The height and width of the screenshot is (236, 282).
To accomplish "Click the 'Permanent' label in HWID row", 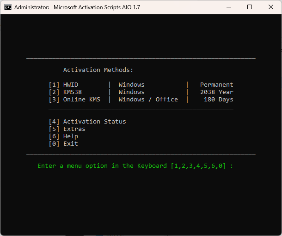I will [217, 85].
